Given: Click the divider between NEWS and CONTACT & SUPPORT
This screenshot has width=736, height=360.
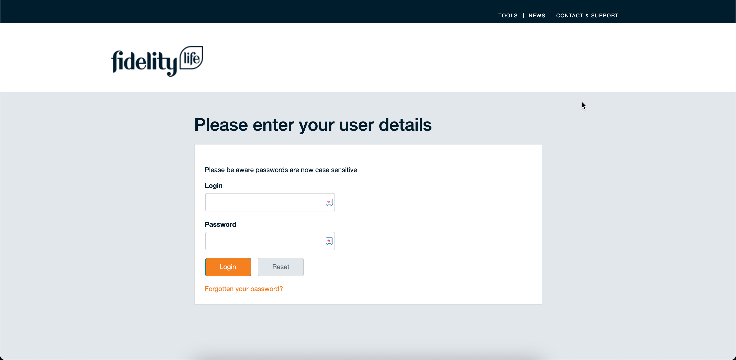Looking at the screenshot, I should click(551, 15).
